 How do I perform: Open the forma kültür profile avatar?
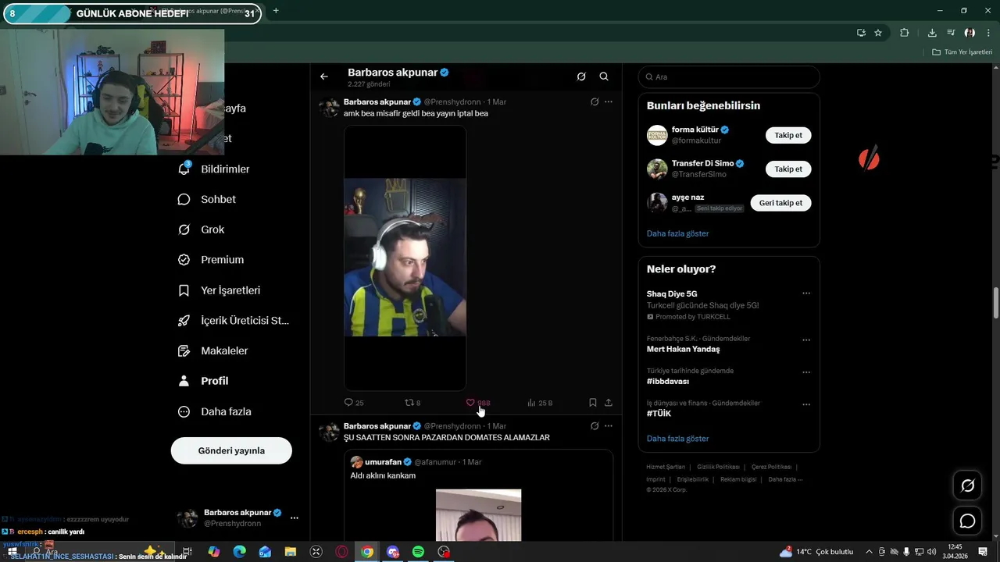point(657,135)
